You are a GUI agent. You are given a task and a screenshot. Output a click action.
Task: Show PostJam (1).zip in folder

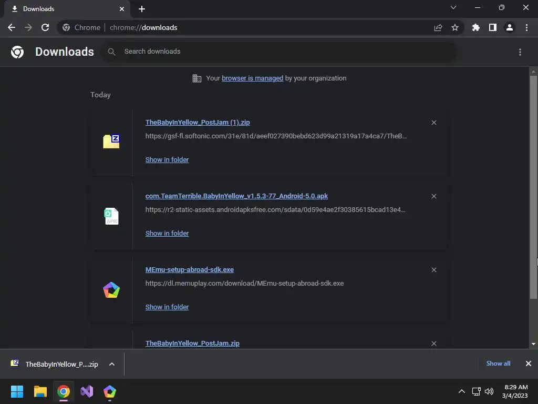point(167,160)
